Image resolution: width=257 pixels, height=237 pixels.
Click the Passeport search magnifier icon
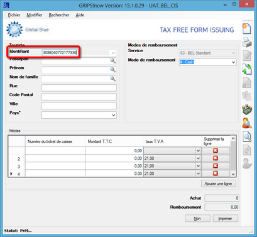pyautogui.click(x=113, y=61)
